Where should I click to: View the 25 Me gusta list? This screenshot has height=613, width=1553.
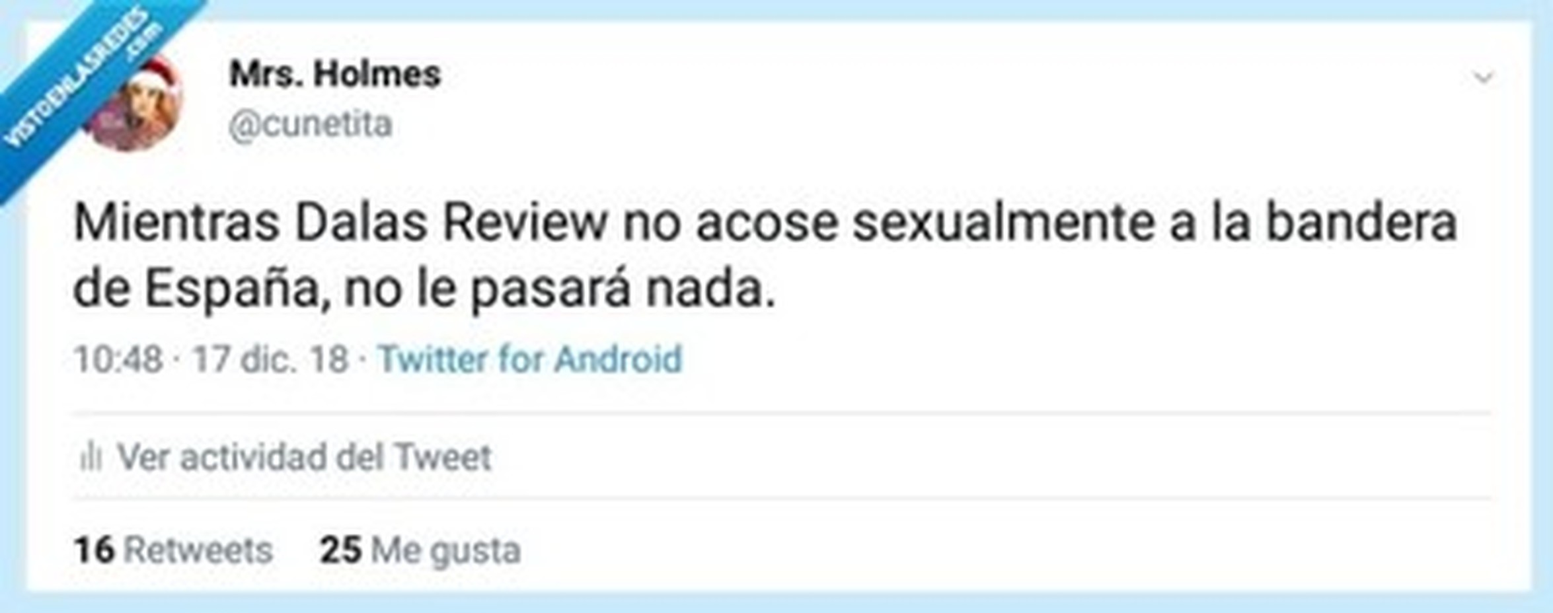(420, 550)
